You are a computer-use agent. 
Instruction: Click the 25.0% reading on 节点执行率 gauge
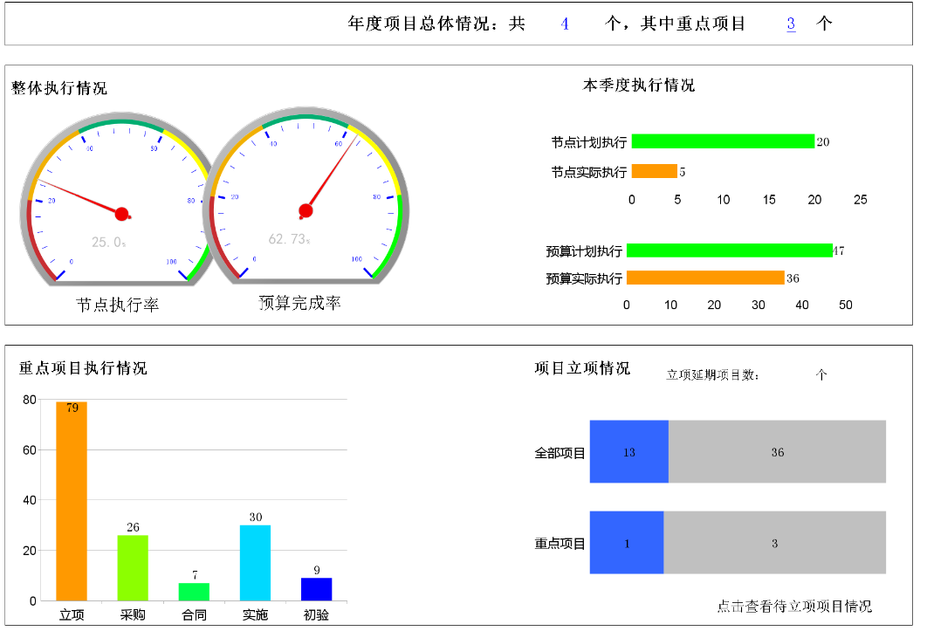[108, 243]
